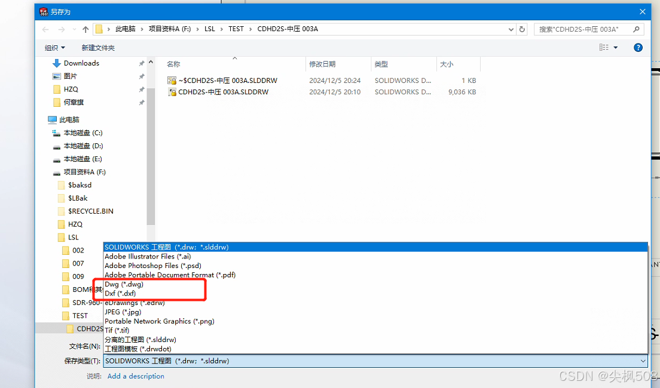
Task: Open help with the question mark icon
Action: click(x=638, y=48)
